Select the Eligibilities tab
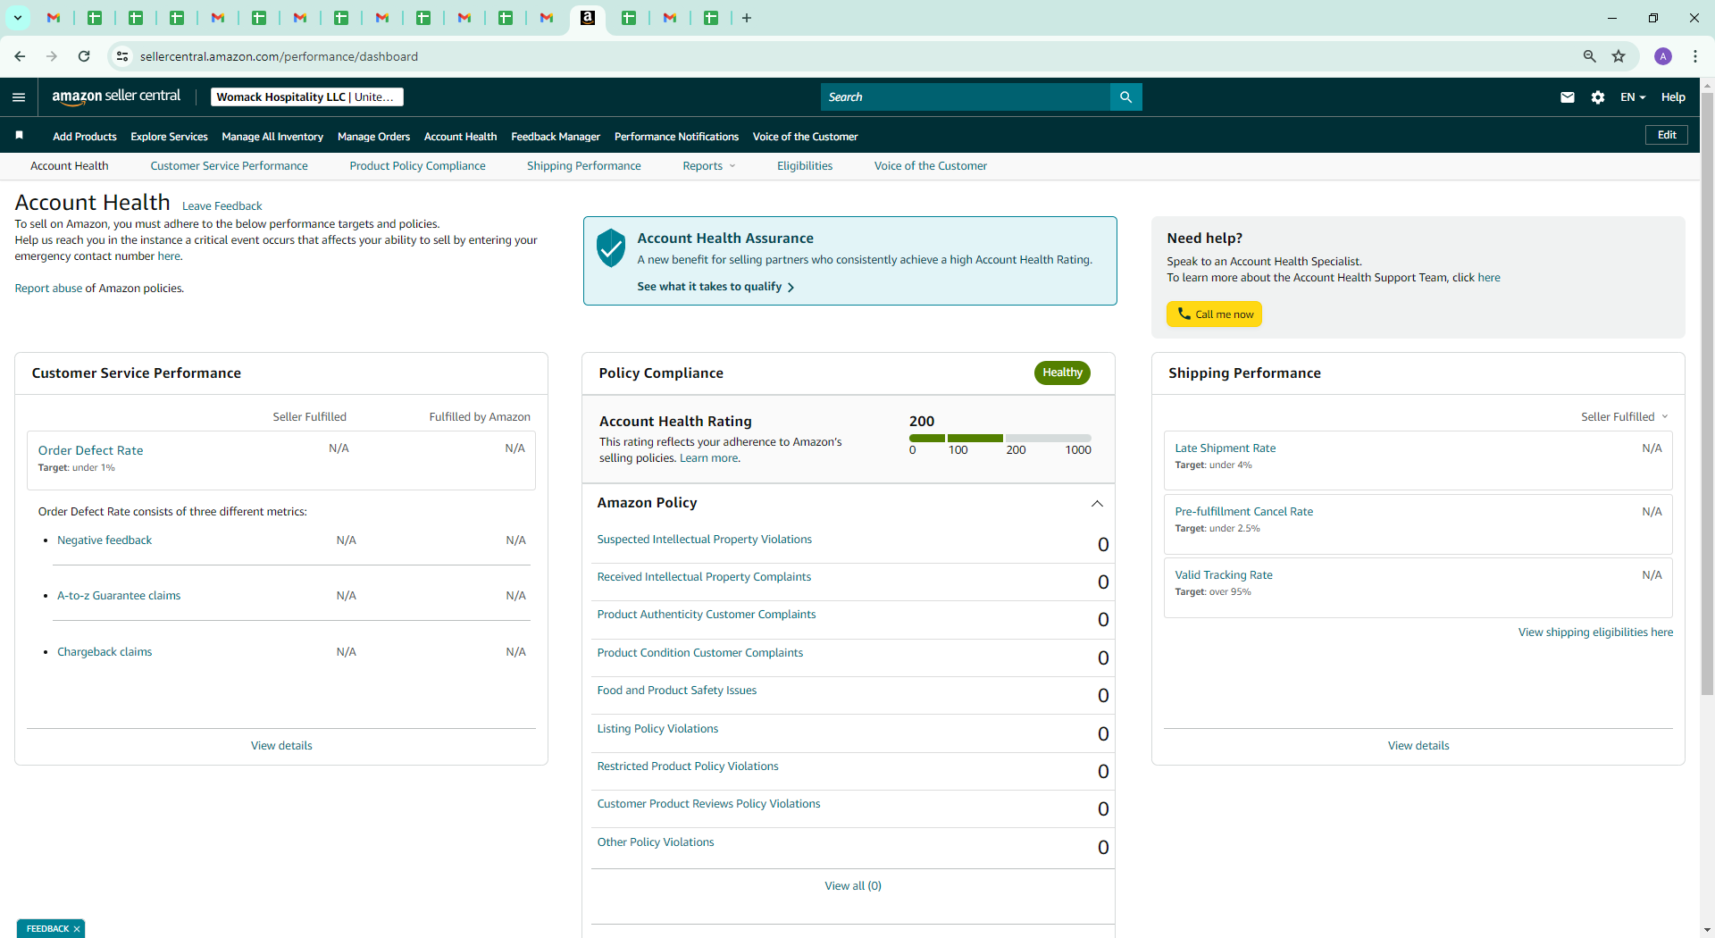 coord(805,166)
